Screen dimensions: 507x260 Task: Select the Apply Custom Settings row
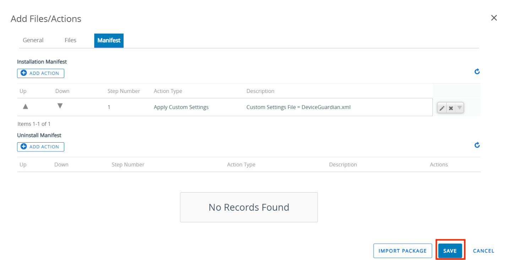coord(181,107)
